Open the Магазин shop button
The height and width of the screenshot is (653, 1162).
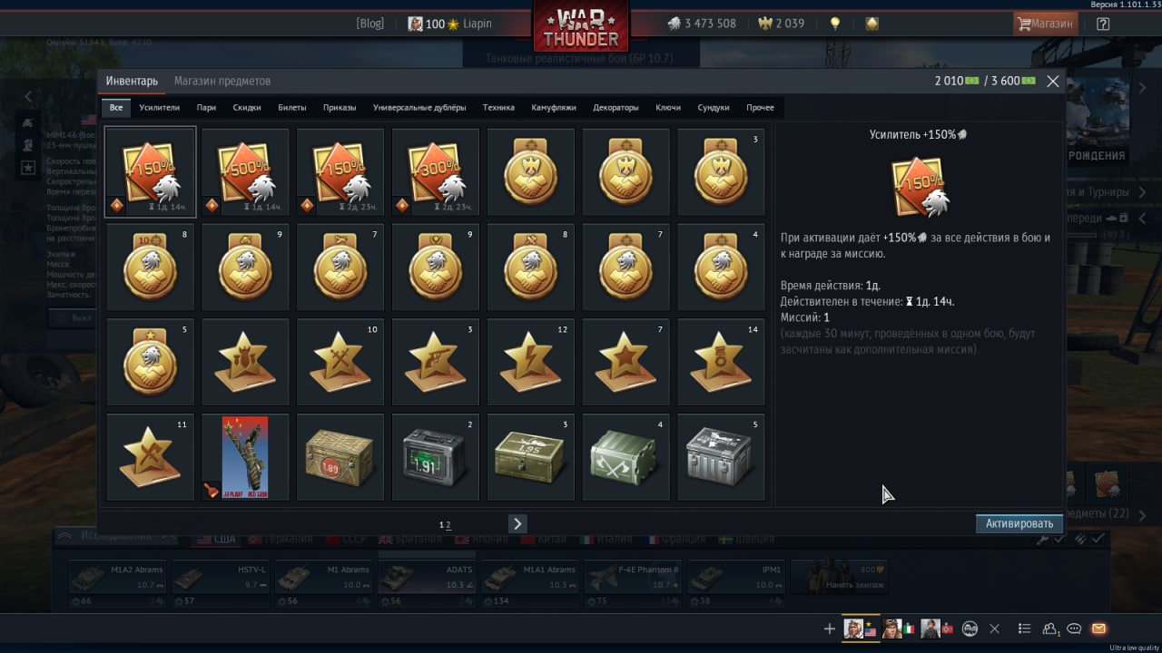1046,24
